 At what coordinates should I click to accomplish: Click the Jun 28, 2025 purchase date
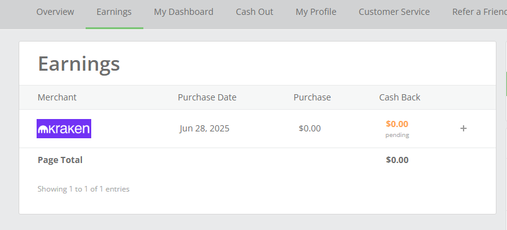pos(205,128)
